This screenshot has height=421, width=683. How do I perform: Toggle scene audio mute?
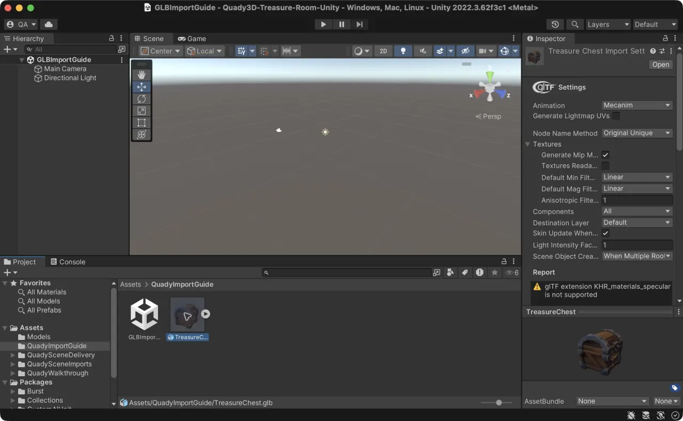point(423,51)
